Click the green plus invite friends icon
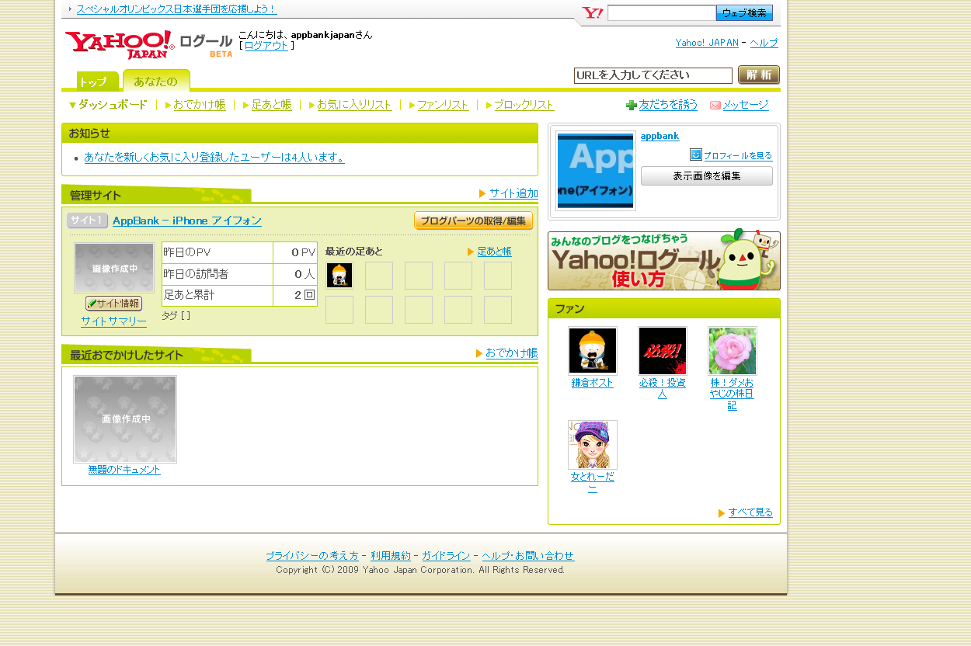The image size is (971, 646). point(632,106)
